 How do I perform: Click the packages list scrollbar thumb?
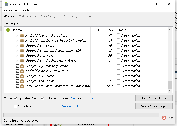point(170,85)
